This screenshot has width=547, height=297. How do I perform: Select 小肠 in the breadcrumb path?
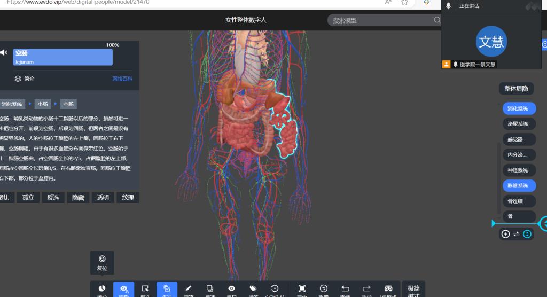pyautogui.click(x=44, y=104)
